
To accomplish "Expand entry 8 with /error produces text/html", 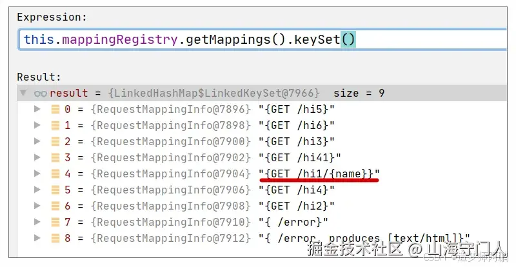I will tap(37, 238).
